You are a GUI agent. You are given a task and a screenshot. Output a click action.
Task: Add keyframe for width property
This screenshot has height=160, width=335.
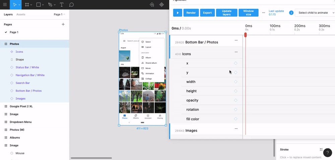coord(236,82)
